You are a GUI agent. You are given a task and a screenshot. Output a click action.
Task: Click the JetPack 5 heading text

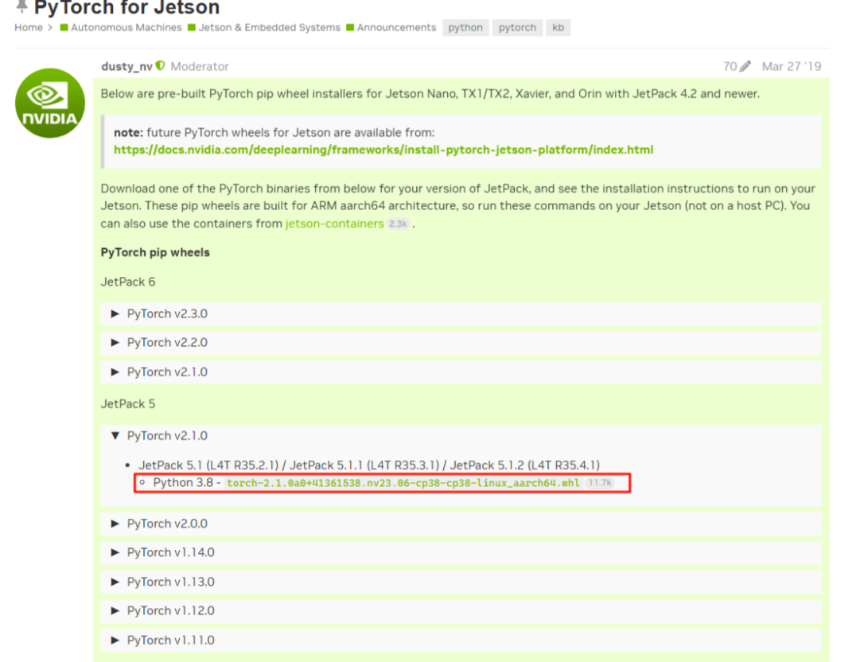(128, 404)
